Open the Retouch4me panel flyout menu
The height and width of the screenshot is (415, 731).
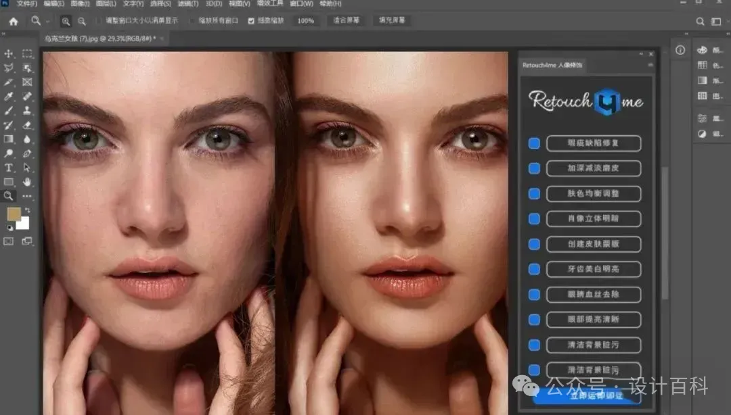pos(650,66)
